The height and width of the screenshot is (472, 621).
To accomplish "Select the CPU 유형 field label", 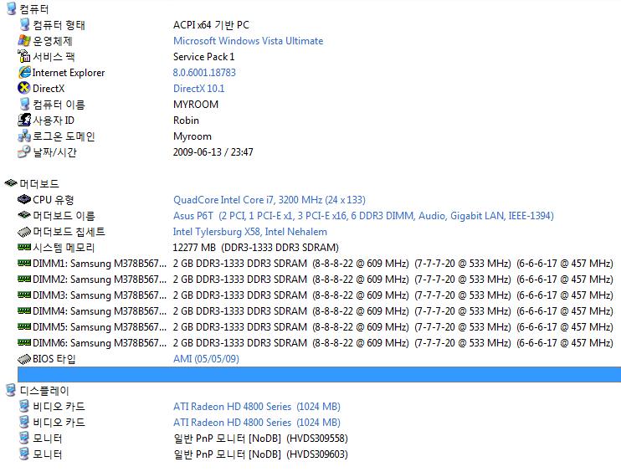I will pos(53,199).
